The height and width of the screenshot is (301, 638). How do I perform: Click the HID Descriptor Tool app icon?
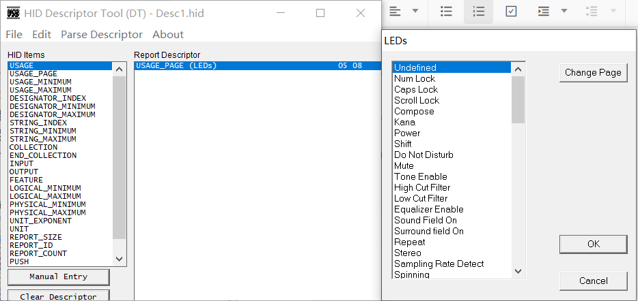pos(12,13)
